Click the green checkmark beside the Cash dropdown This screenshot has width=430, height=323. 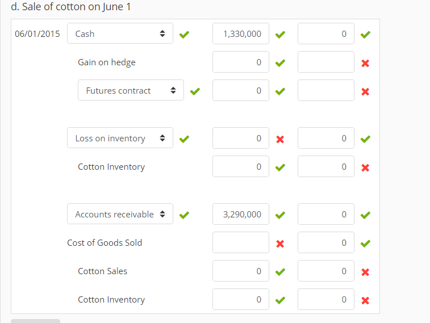(x=184, y=35)
